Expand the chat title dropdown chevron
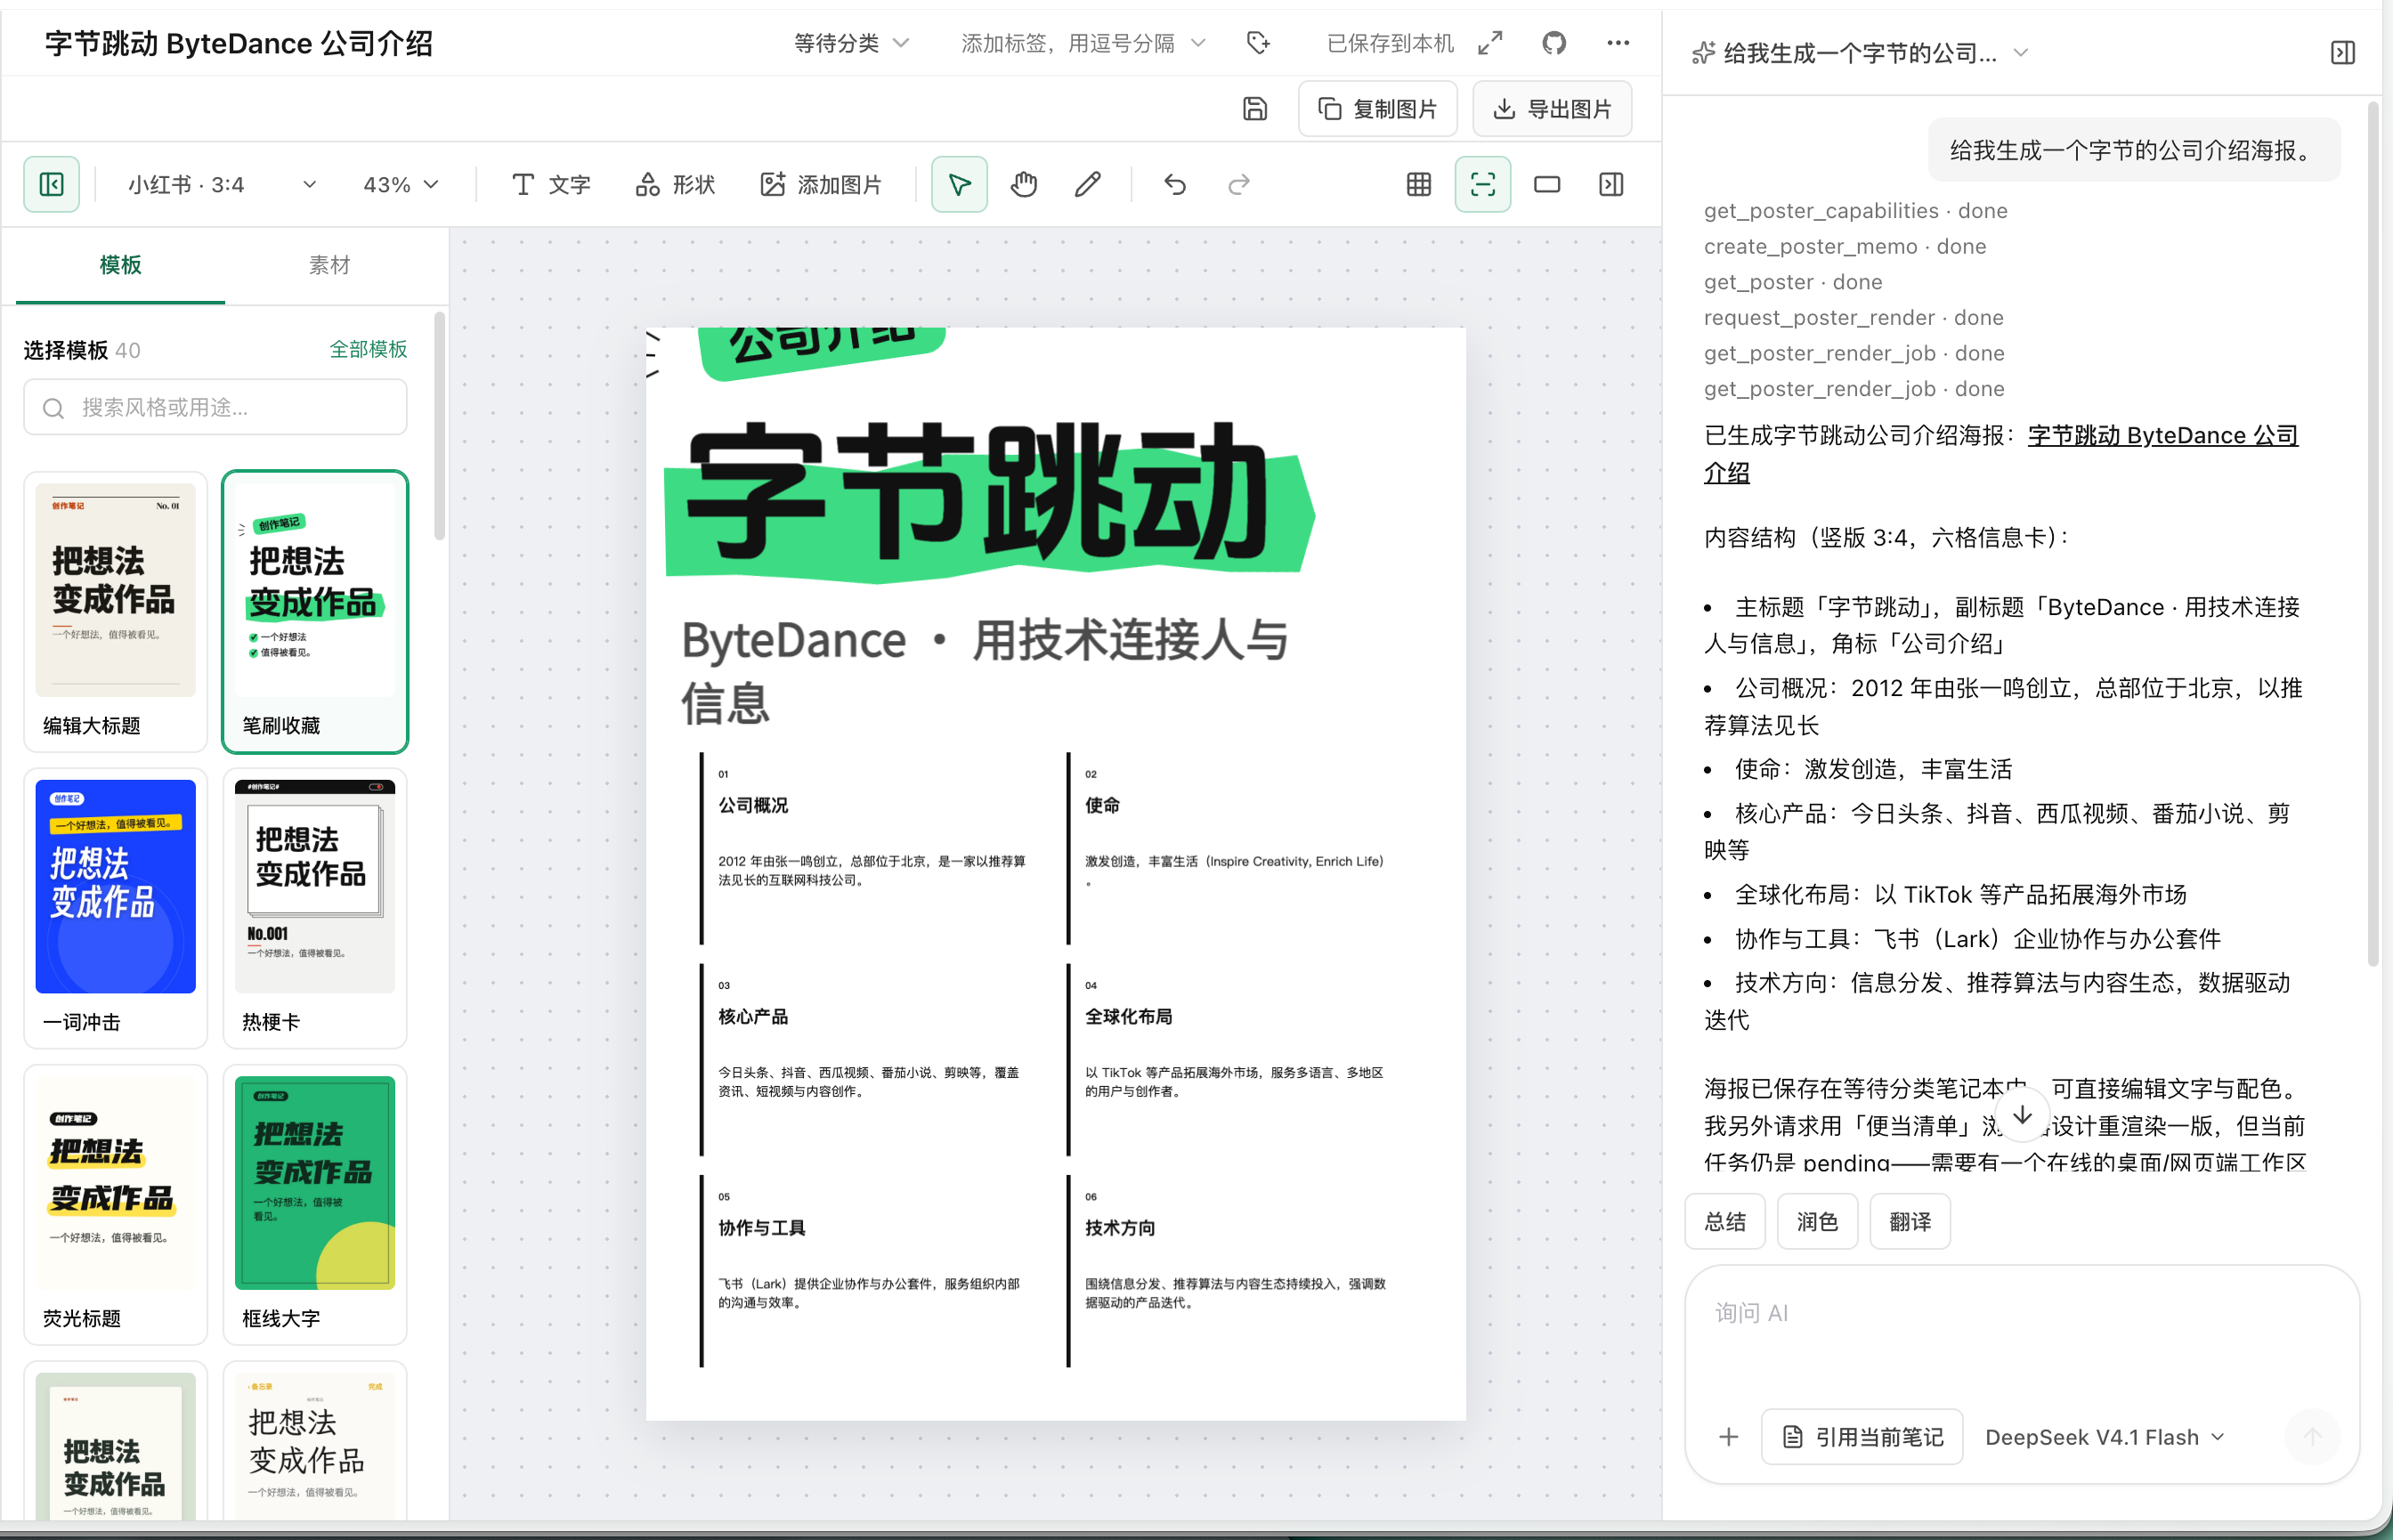Image resolution: width=2393 pixels, height=1540 pixels. click(2020, 53)
